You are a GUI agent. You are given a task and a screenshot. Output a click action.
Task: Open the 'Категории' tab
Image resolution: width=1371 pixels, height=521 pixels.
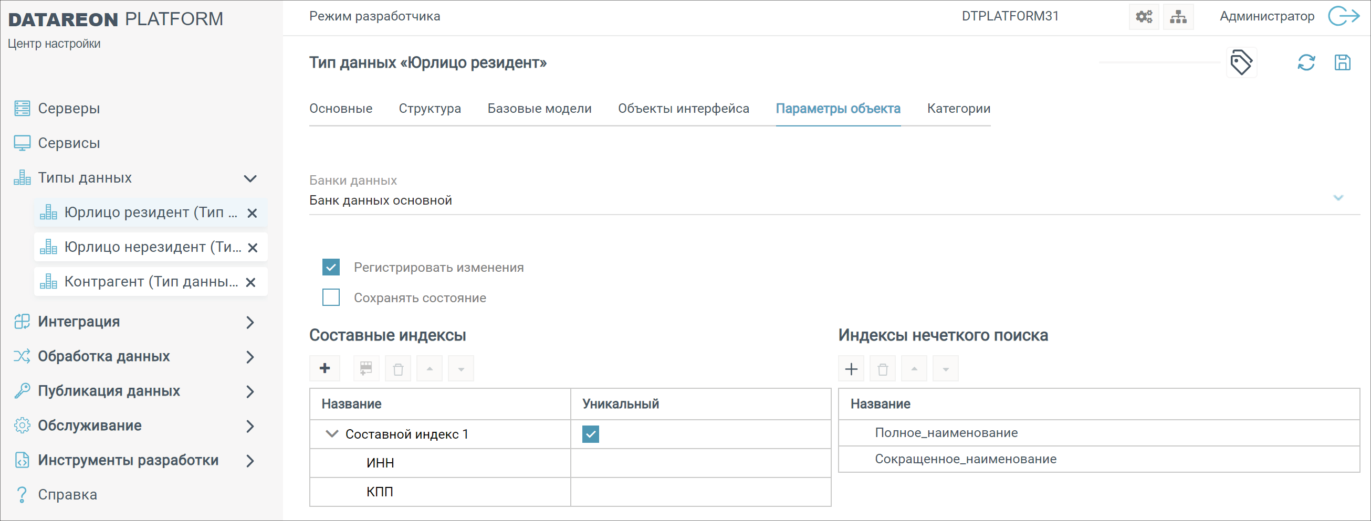958,109
